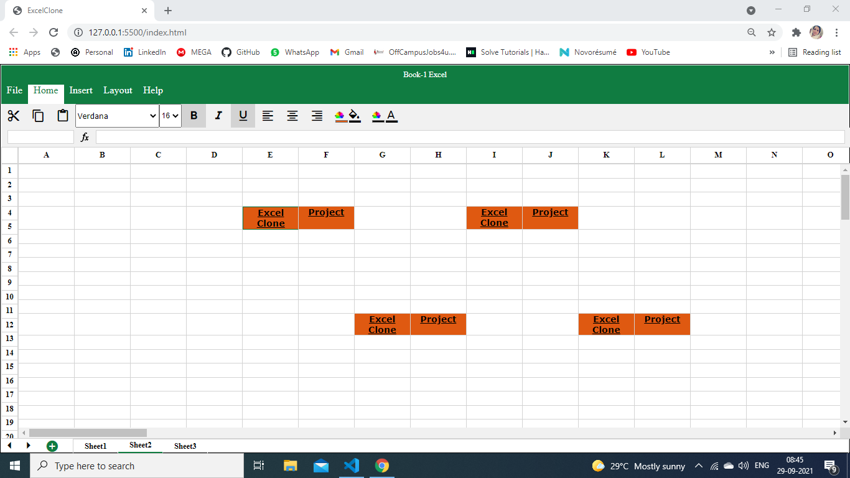Align cell text right
The image size is (850, 478).
click(x=317, y=116)
